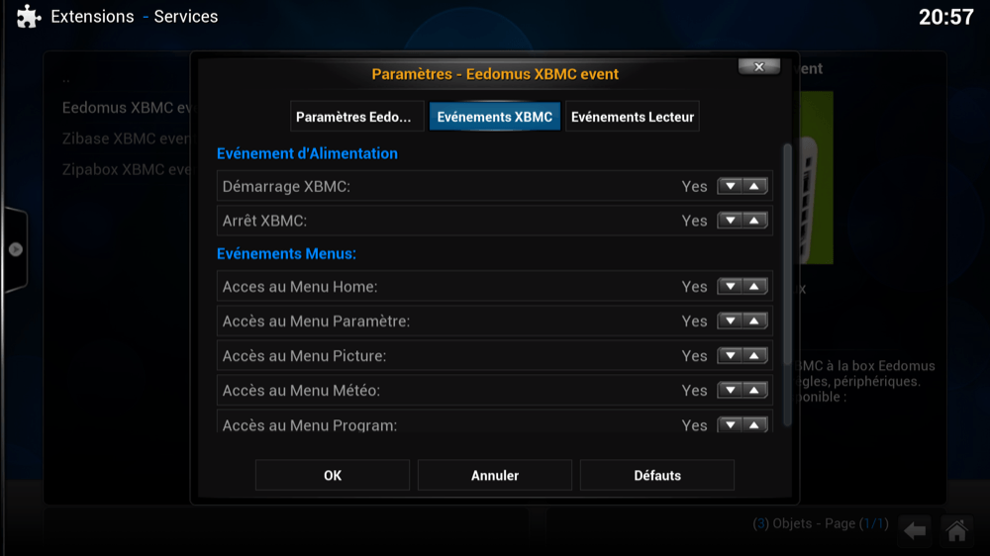Click down arrow for Accès au Menu Program
The height and width of the screenshot is (556, 990).
tap(730, 424)
